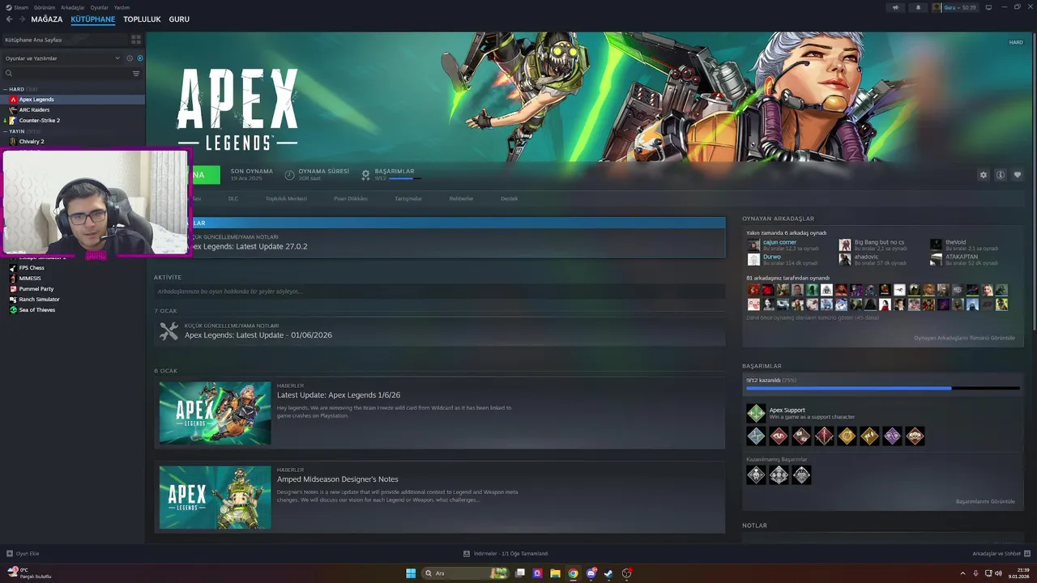The image size is (1037, 583).
Task: Open Rehberler link
Action: click(461, 198)
